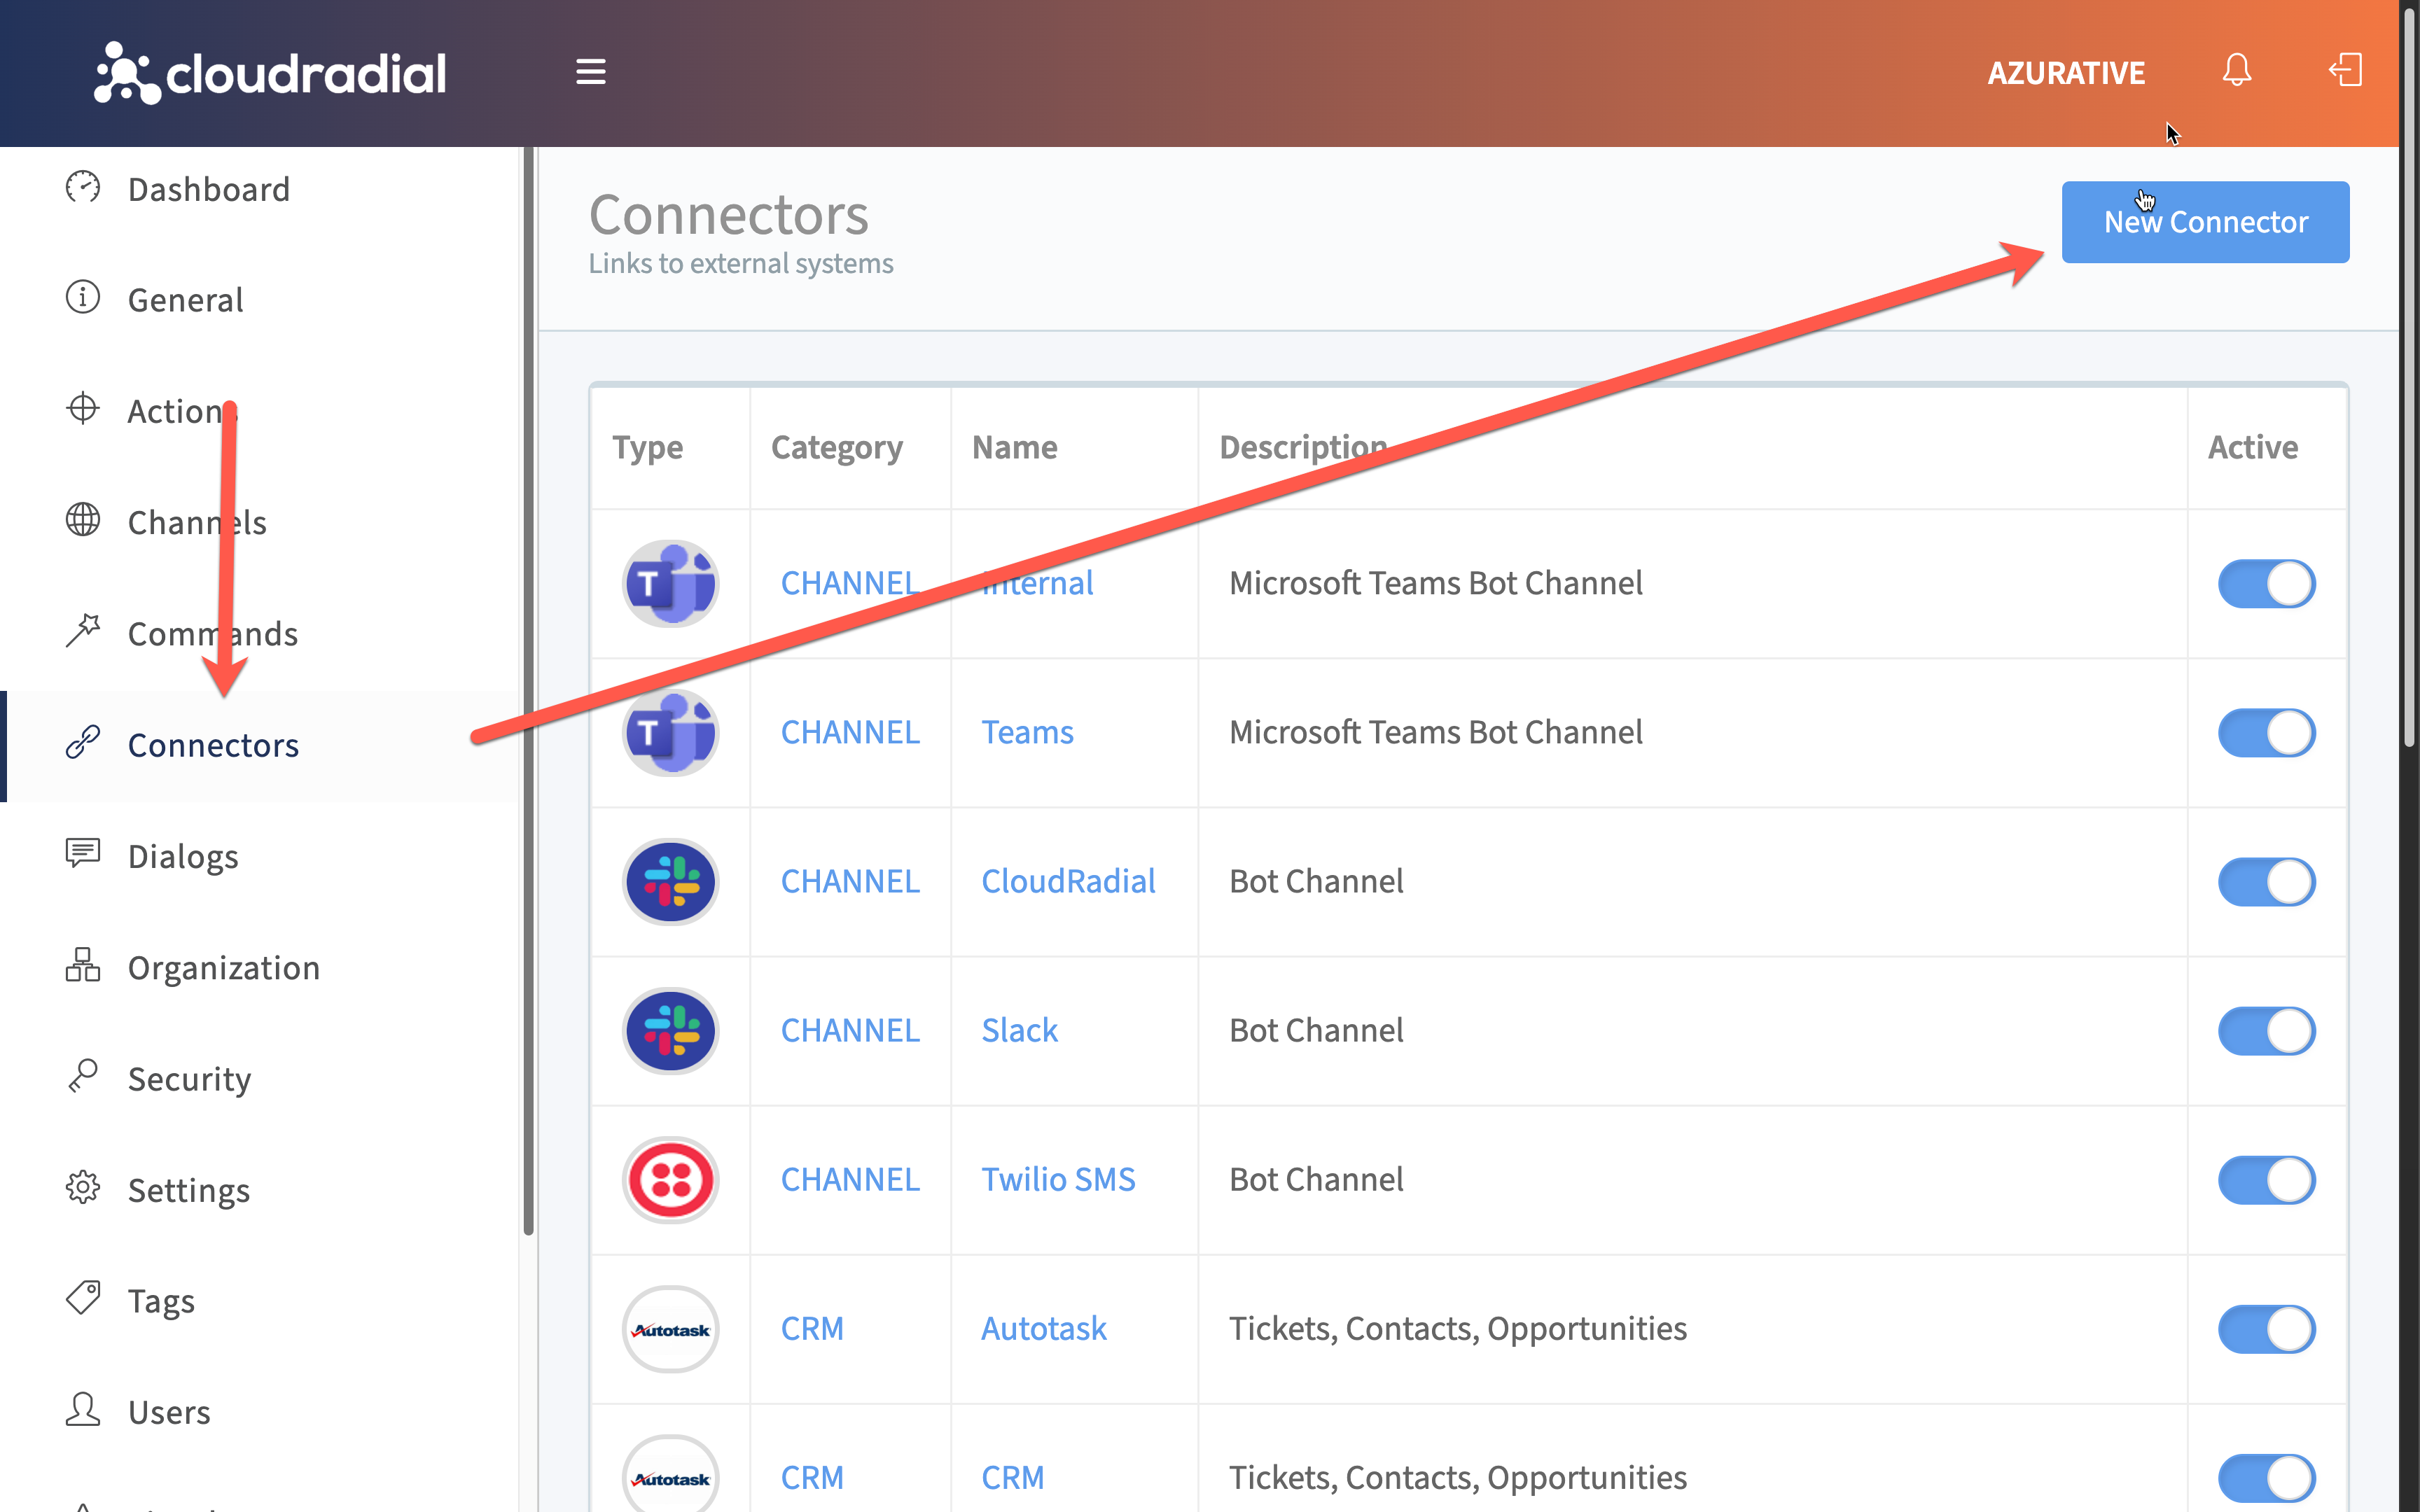Click the Organization hierarchy icon
The width and height of the screenshot is (2420, 1512).
[x=83, y=965]
